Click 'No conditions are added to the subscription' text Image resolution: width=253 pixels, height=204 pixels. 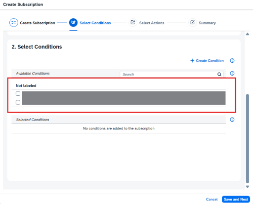[x=119, y=128]
